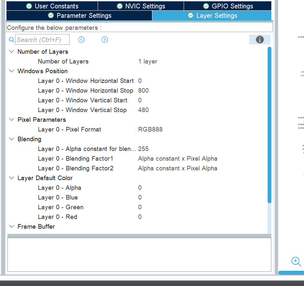
Task: Switch to the Parameter Settings tab
Action: pos(79,15)
